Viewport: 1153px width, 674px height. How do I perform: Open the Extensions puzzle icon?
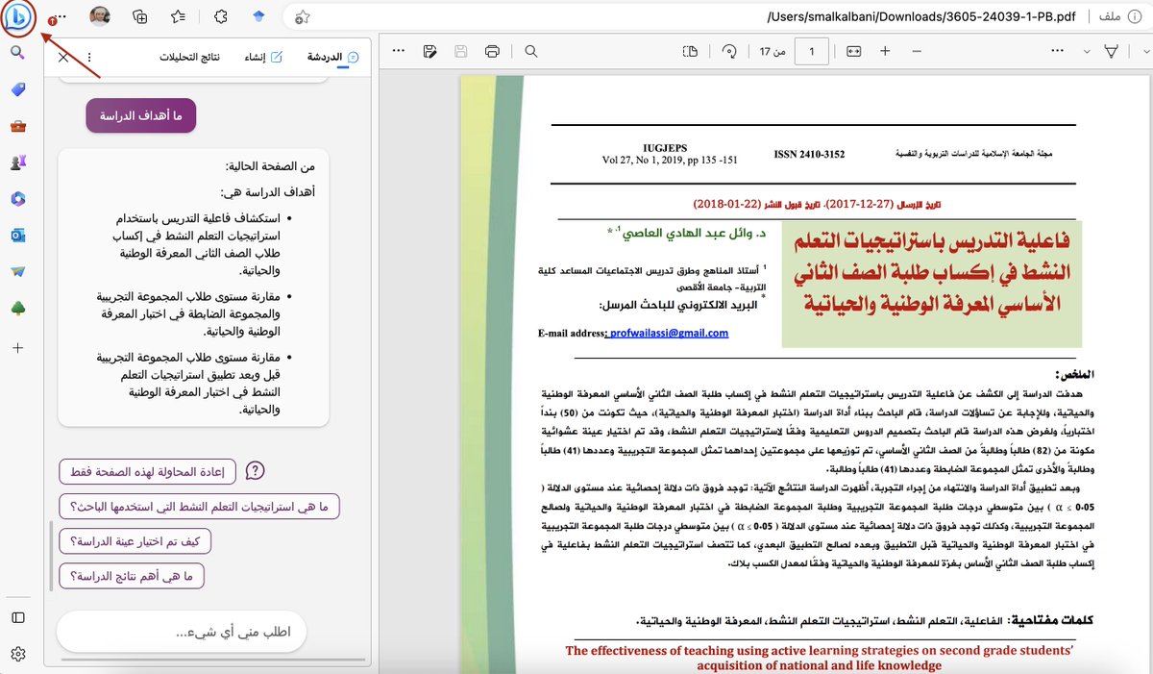click(x=220, y=16)
